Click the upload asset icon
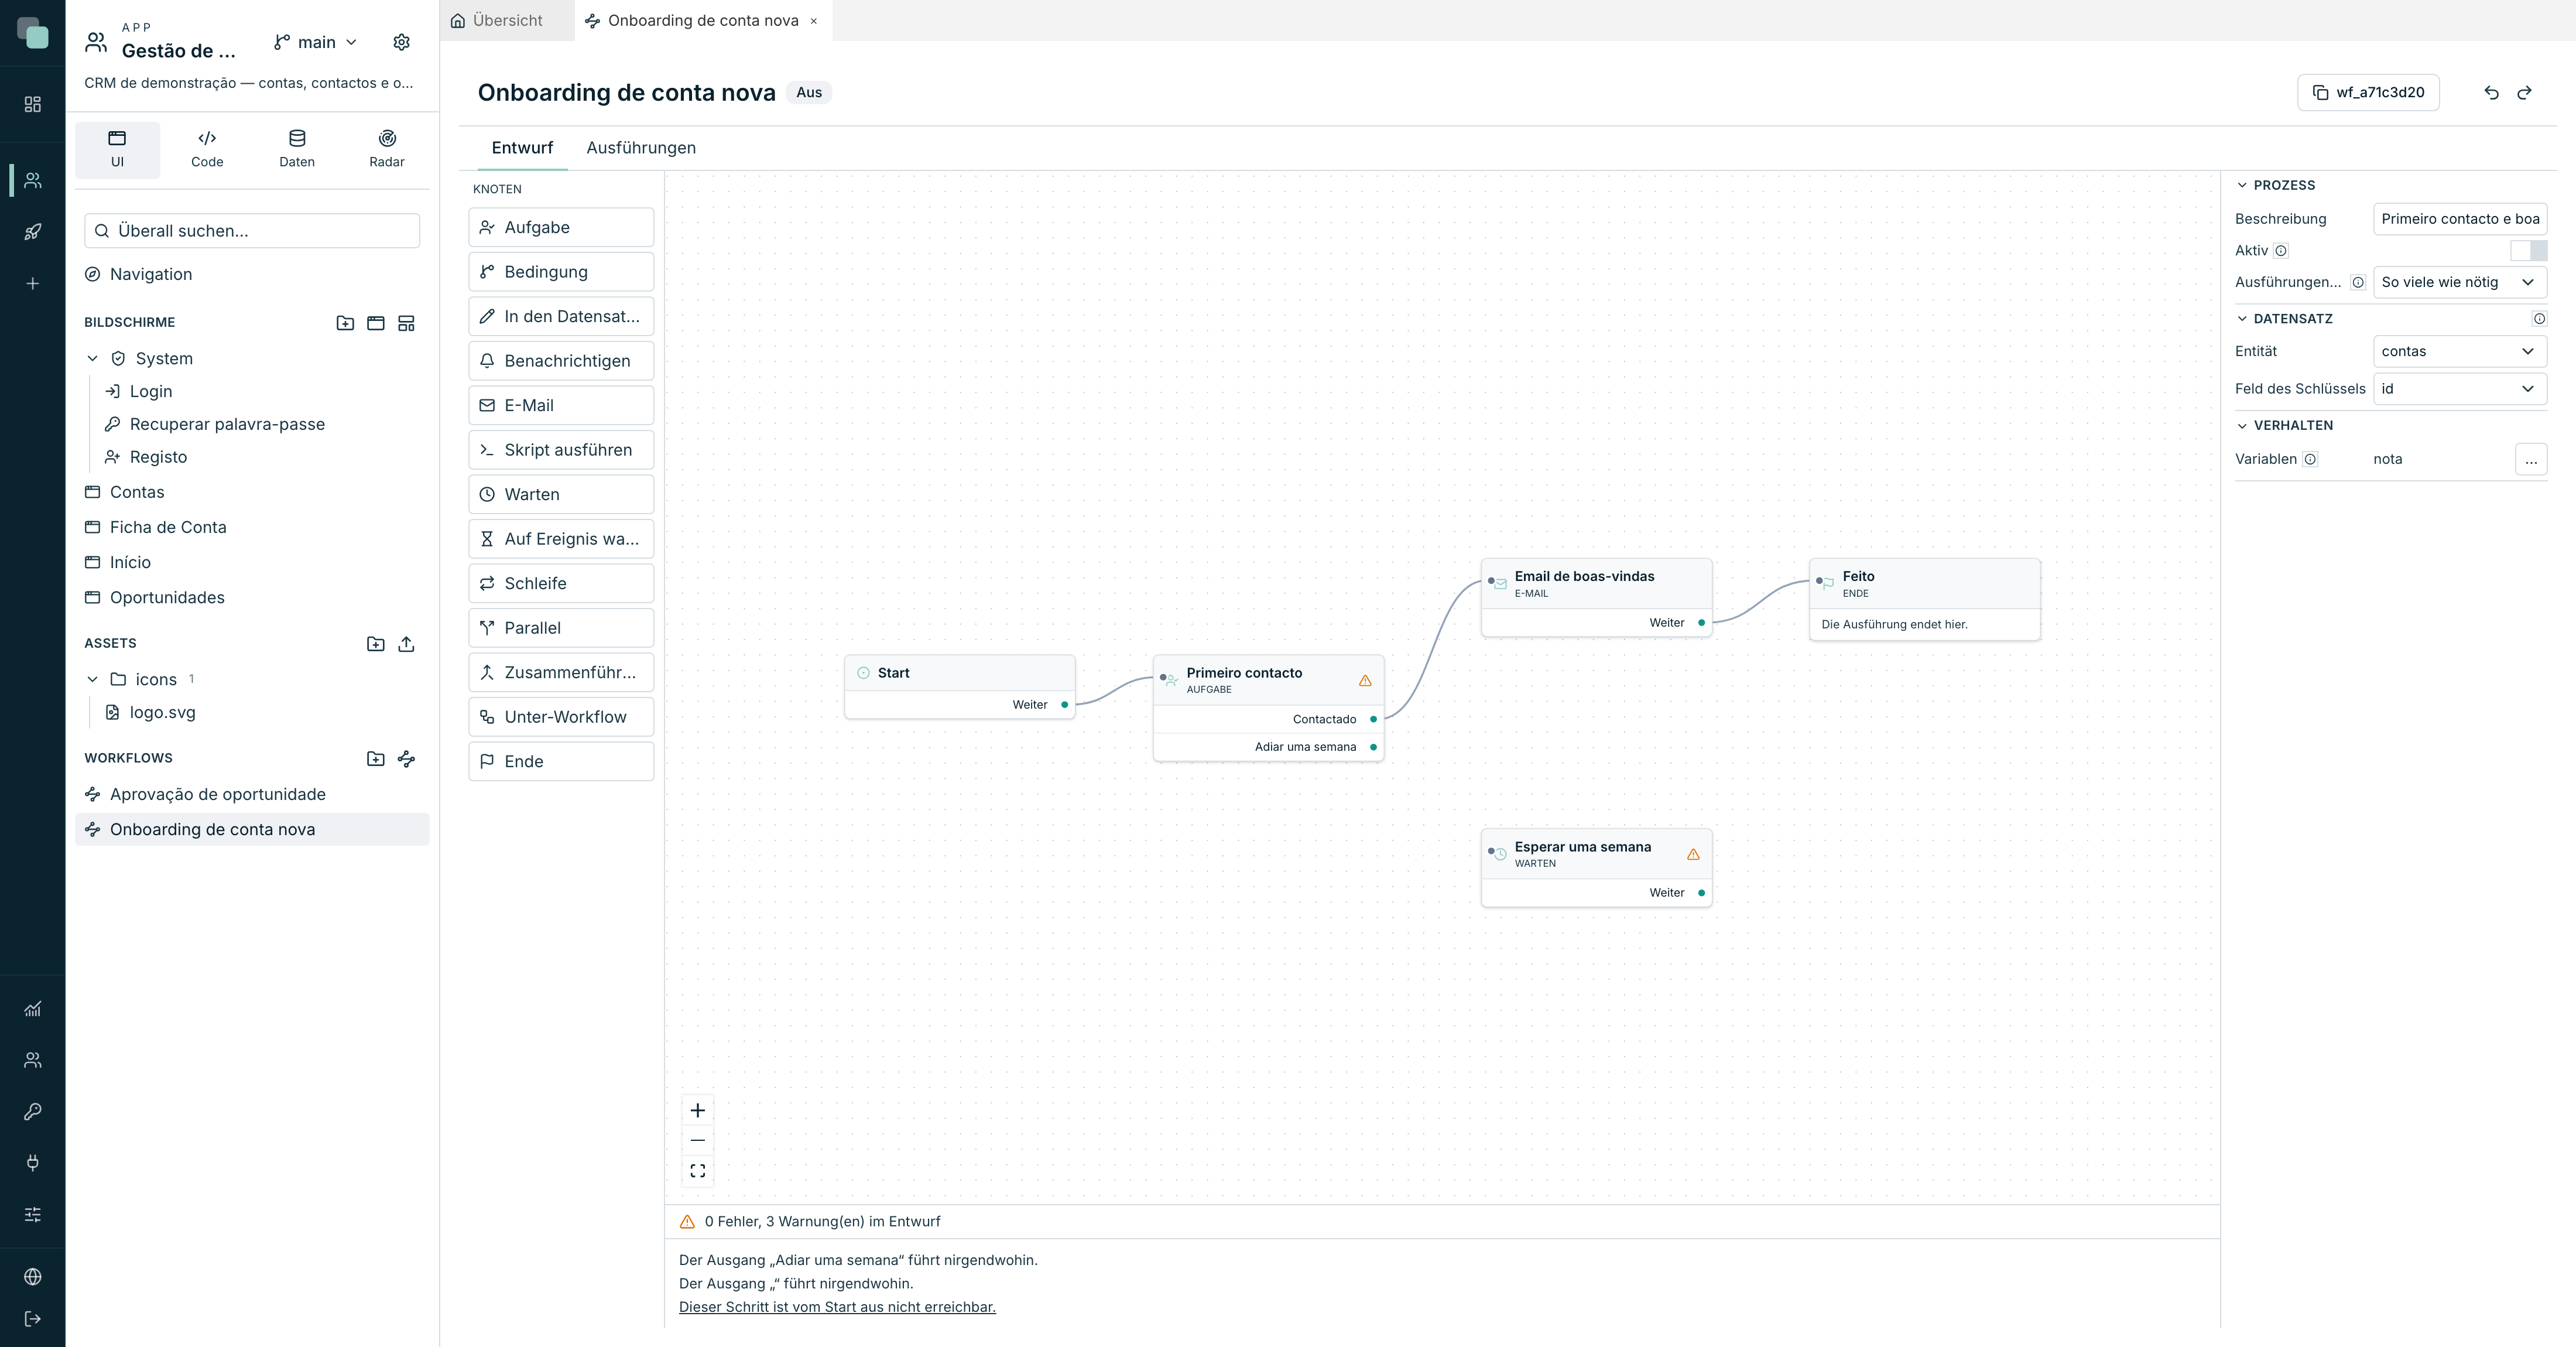This screenshot has height=1347, width=2576. click(x=406, y=644)
